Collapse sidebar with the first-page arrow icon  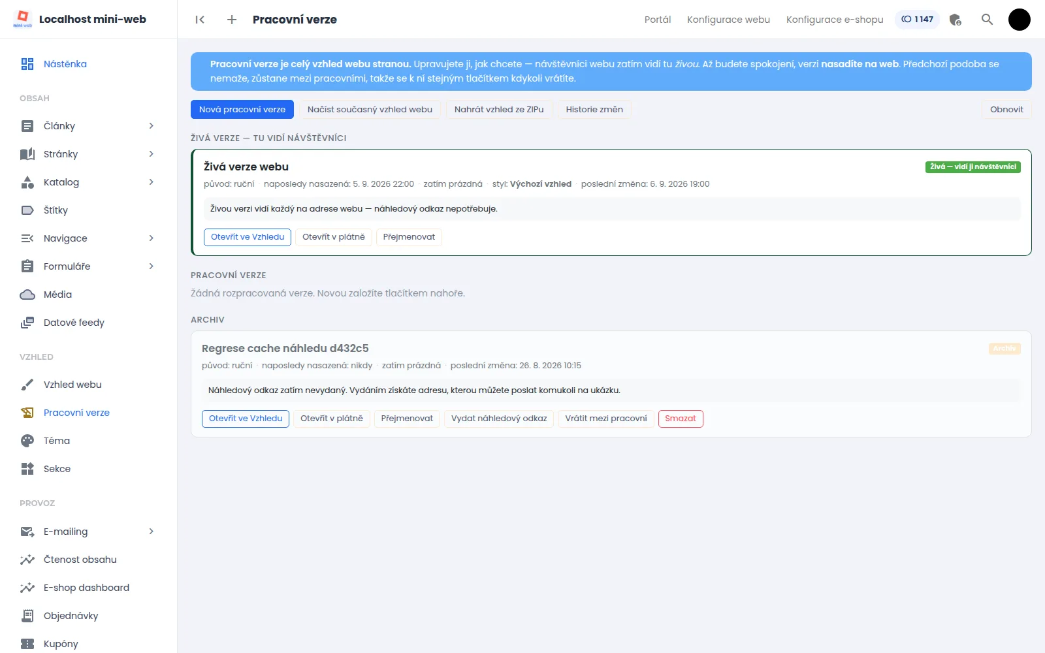(x=200, y=20)
